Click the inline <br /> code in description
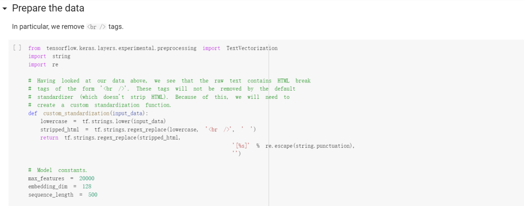 97,26
